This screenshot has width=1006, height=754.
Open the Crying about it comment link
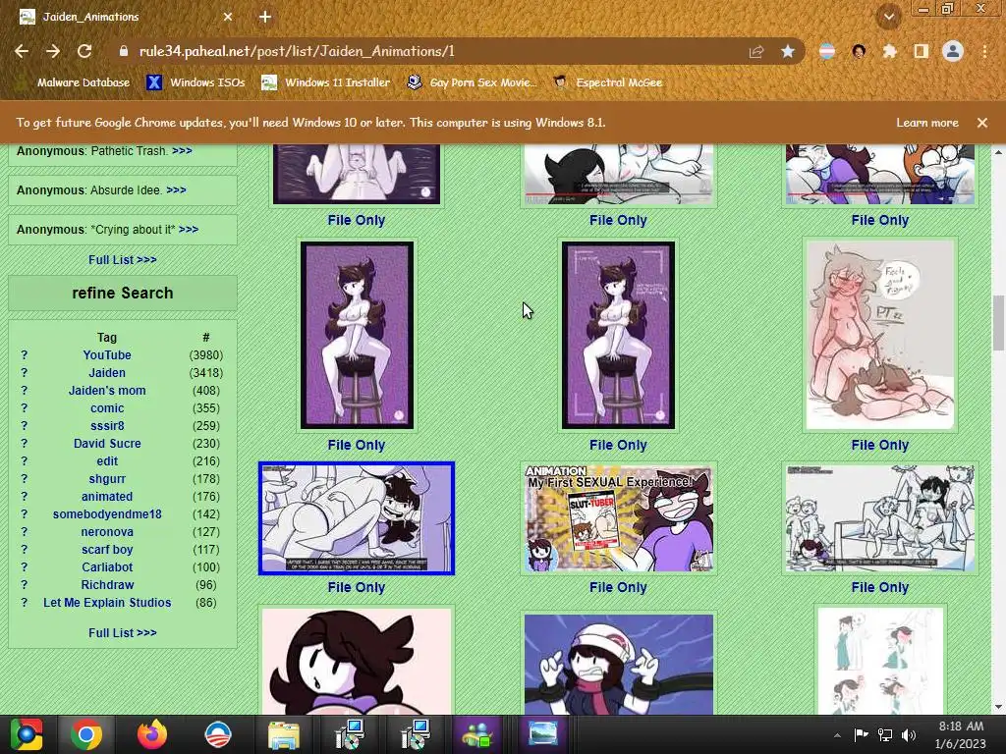(189, 229)
